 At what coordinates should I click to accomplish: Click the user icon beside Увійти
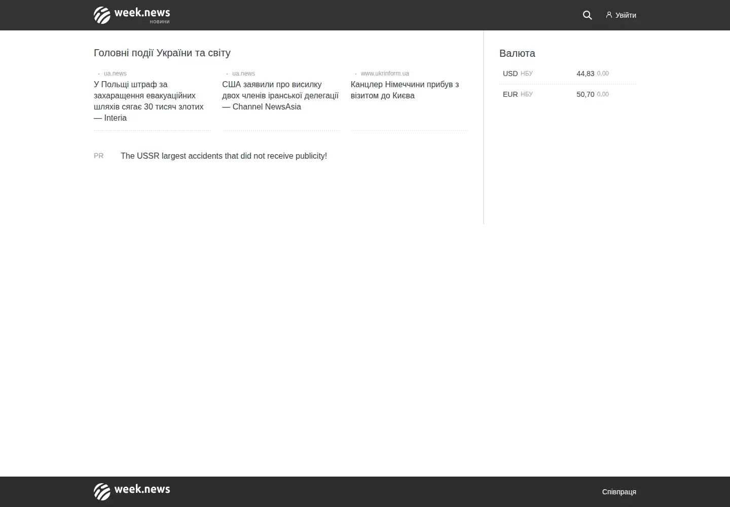609,15
